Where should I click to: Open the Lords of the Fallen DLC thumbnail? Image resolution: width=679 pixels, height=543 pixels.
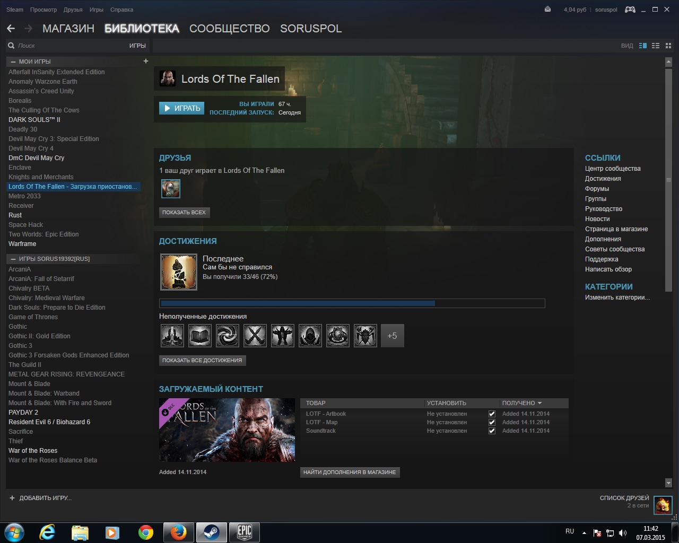tap(227, 430)
